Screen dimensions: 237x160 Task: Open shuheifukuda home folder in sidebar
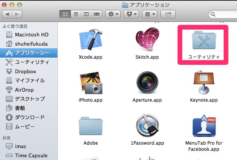coord(29,44)
